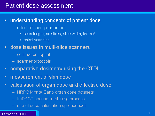Select 'use of dose calculation spreadsheet' text
The height and width of the screenshot is (116, 155).
click(x=51, y=105)
